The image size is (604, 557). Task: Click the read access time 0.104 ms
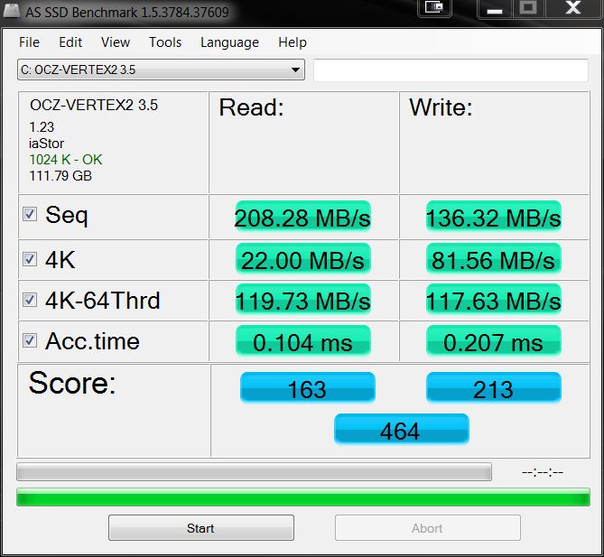click(302, 341)
